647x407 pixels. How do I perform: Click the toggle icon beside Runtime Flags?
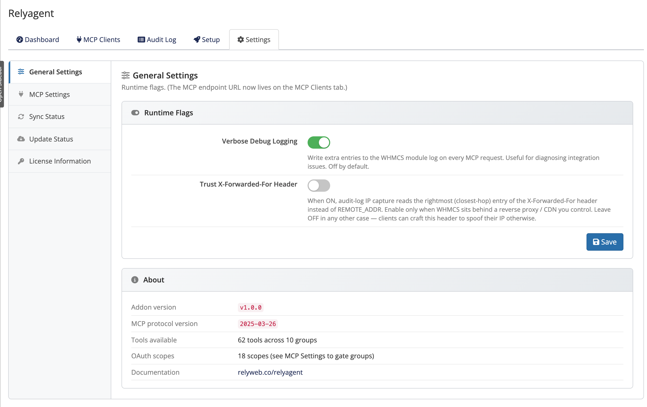[135, 113]
